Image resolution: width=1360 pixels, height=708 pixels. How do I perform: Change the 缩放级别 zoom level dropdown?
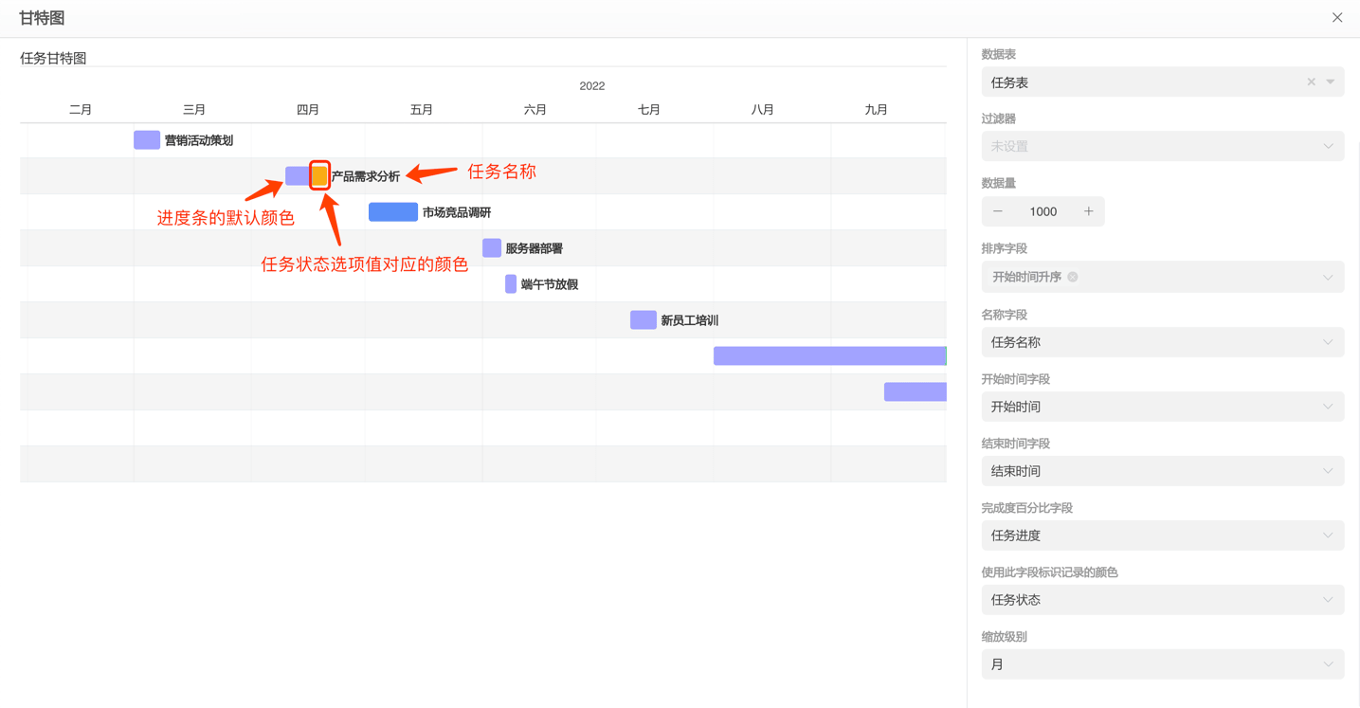coord(1328,664)
